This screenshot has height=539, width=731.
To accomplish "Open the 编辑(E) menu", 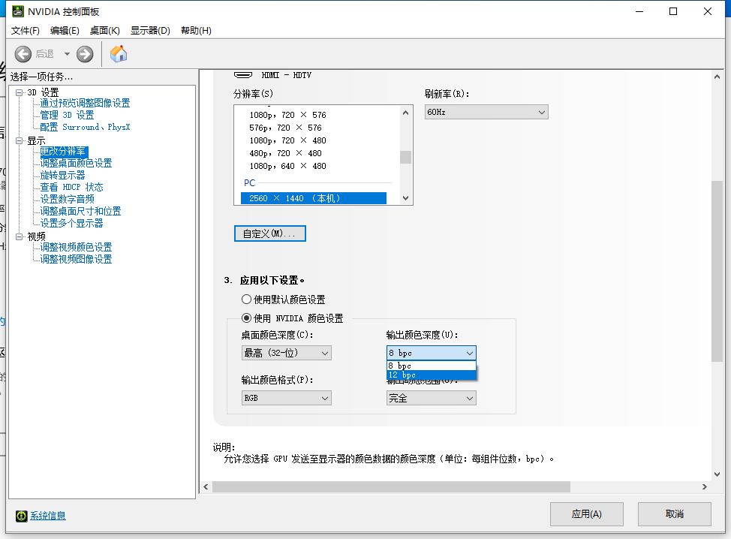I will coord(65,30).
